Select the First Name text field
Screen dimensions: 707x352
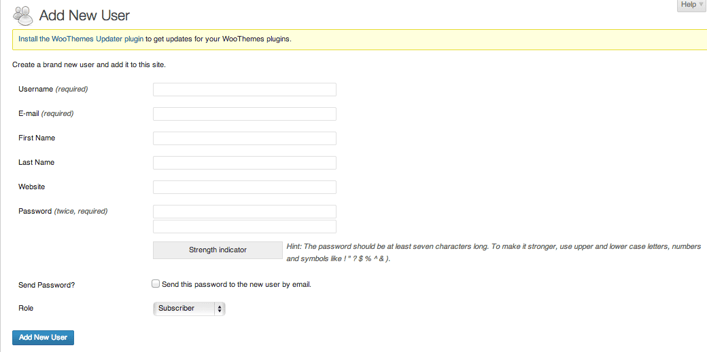(x=245, y=138)
